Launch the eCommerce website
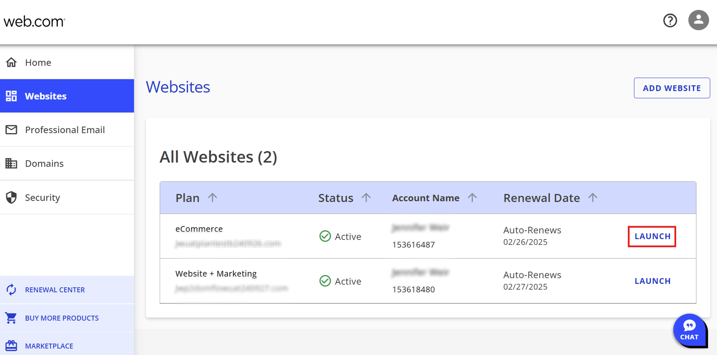 652,236
